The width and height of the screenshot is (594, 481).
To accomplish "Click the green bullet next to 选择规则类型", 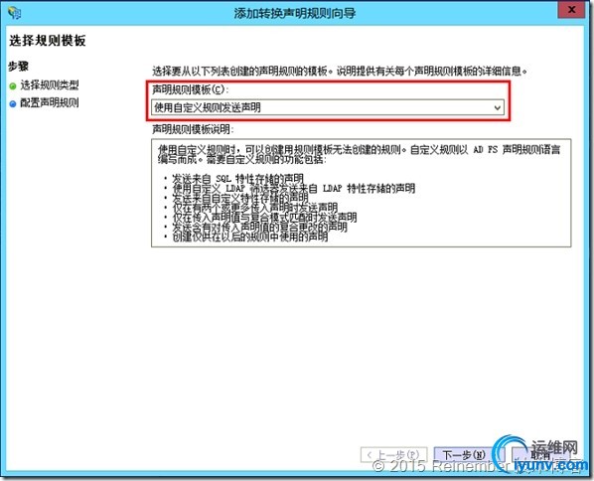I will click(x=13, y=86).
